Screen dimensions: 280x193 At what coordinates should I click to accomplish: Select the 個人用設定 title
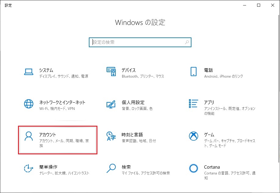pyautogui.click(x=133, y=102)
